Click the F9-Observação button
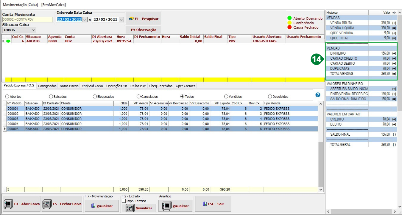Screen dimensions: 402x215 [x=144, y=30]
